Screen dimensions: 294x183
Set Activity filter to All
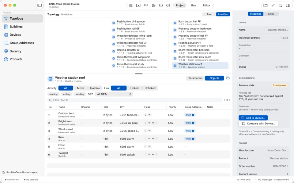[x=66, y=88]
